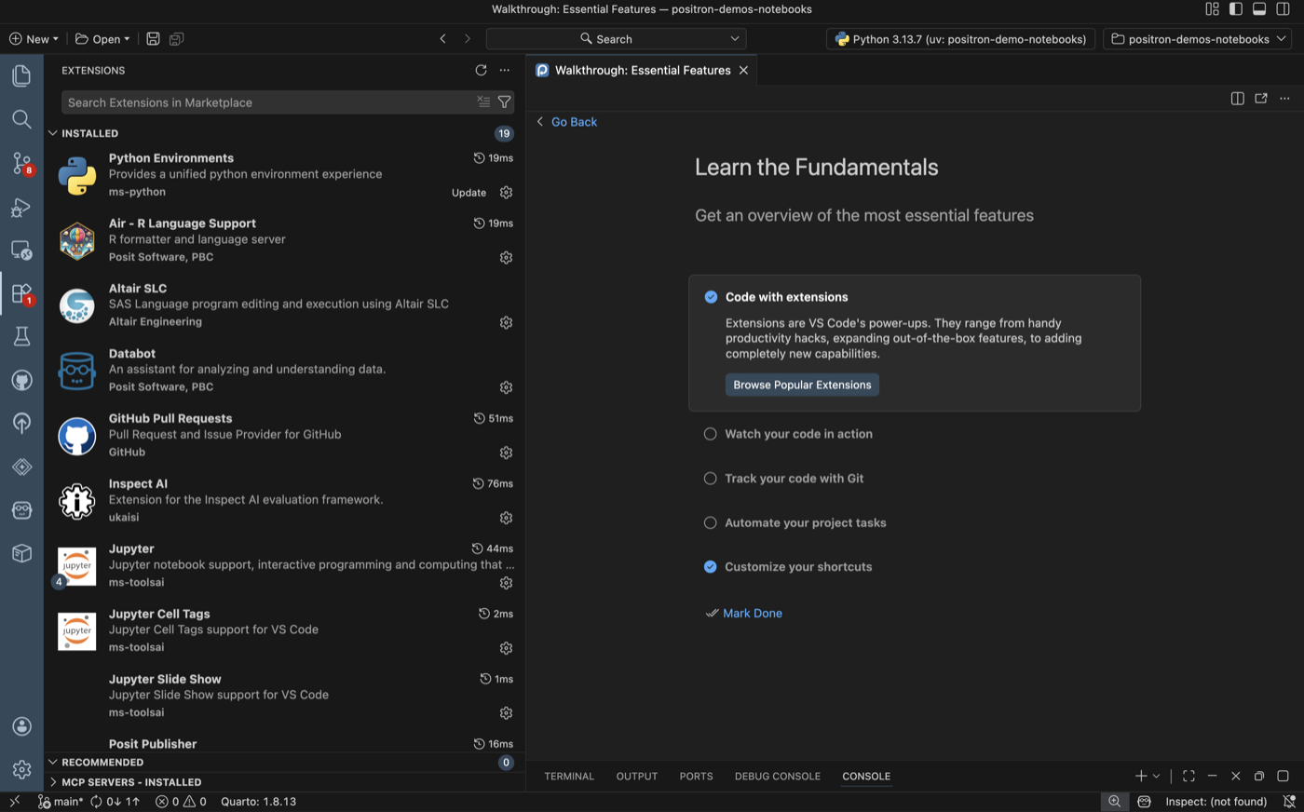Click Quarto: 1.8.13 in status bar
The height and width of the screenshot is (812, 1304).
[x=258, y=802]
